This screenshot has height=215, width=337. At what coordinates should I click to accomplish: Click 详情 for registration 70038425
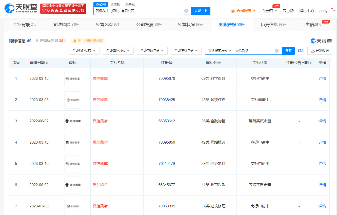click(322, 100)
